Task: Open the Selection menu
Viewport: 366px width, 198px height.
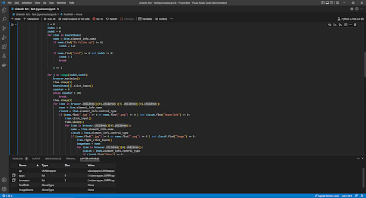Action: point(26,3)
